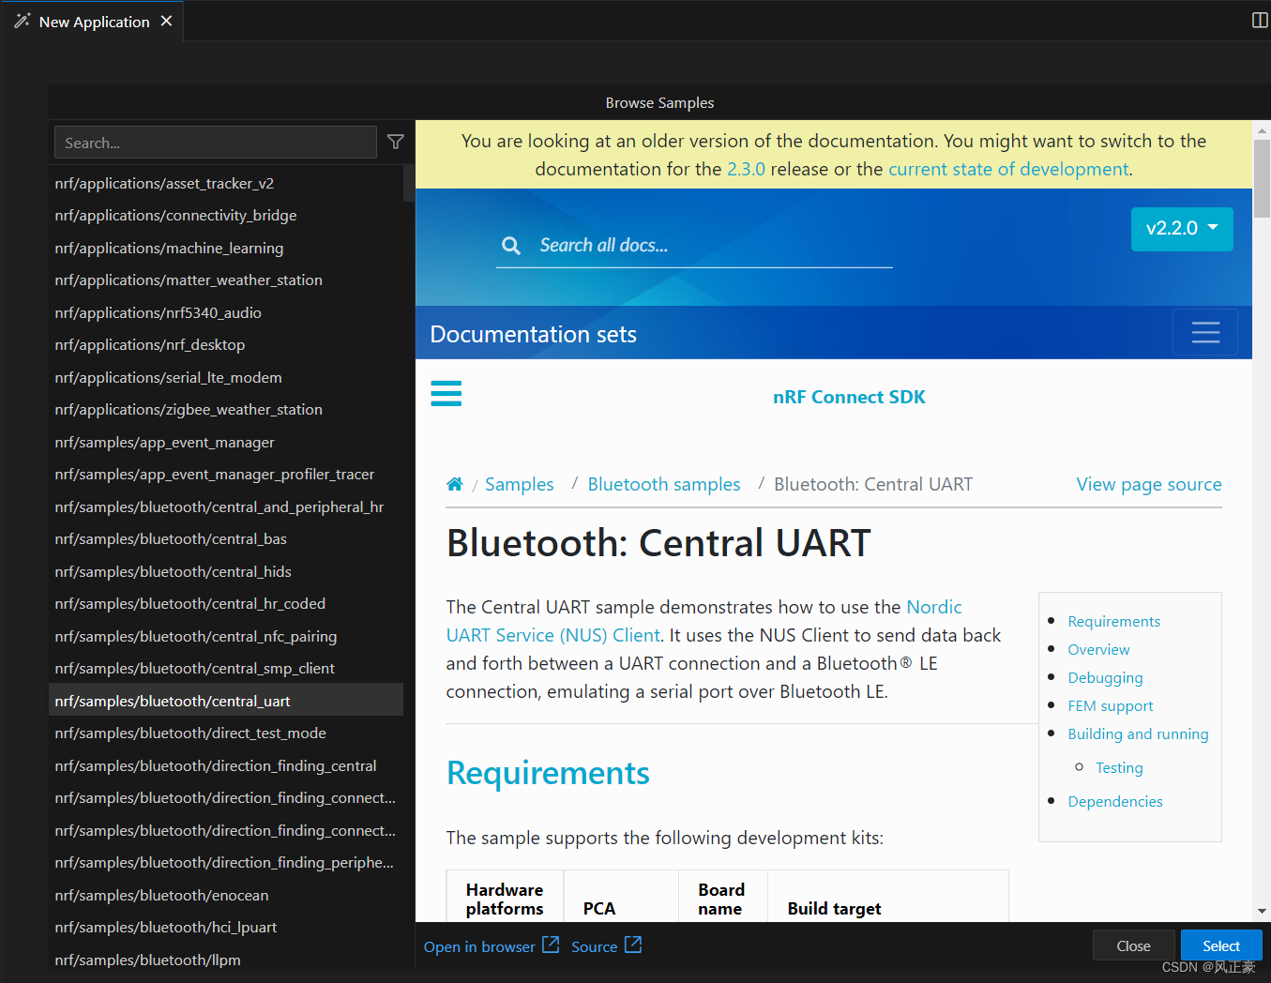
Task: Select nrf/applications/connectivity_bridge sample
Action: pyautogui.click(x=226, y=215)
